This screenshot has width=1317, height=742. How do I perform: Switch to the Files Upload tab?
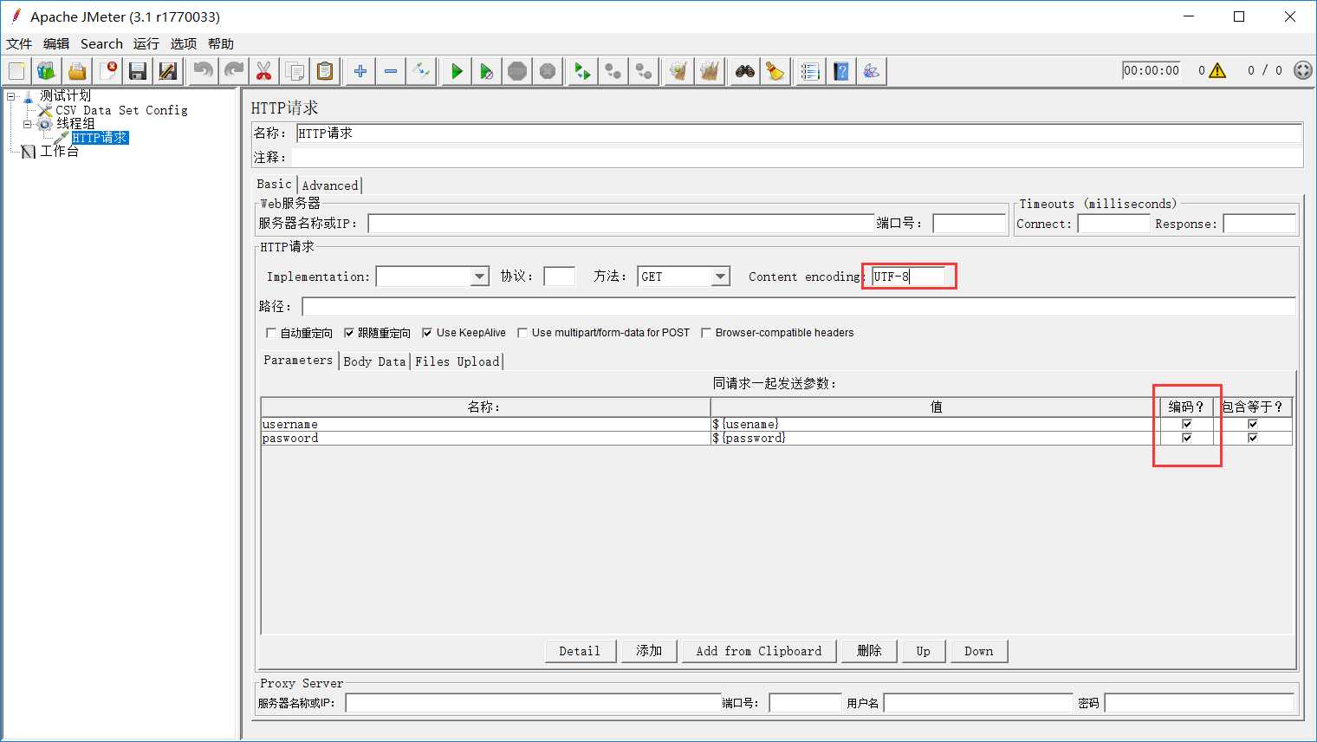point(457,361)
